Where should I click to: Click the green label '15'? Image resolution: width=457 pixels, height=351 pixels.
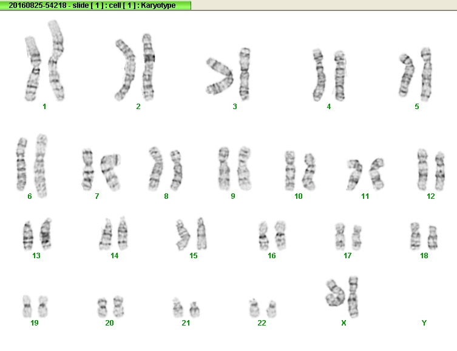coord(194,256)
